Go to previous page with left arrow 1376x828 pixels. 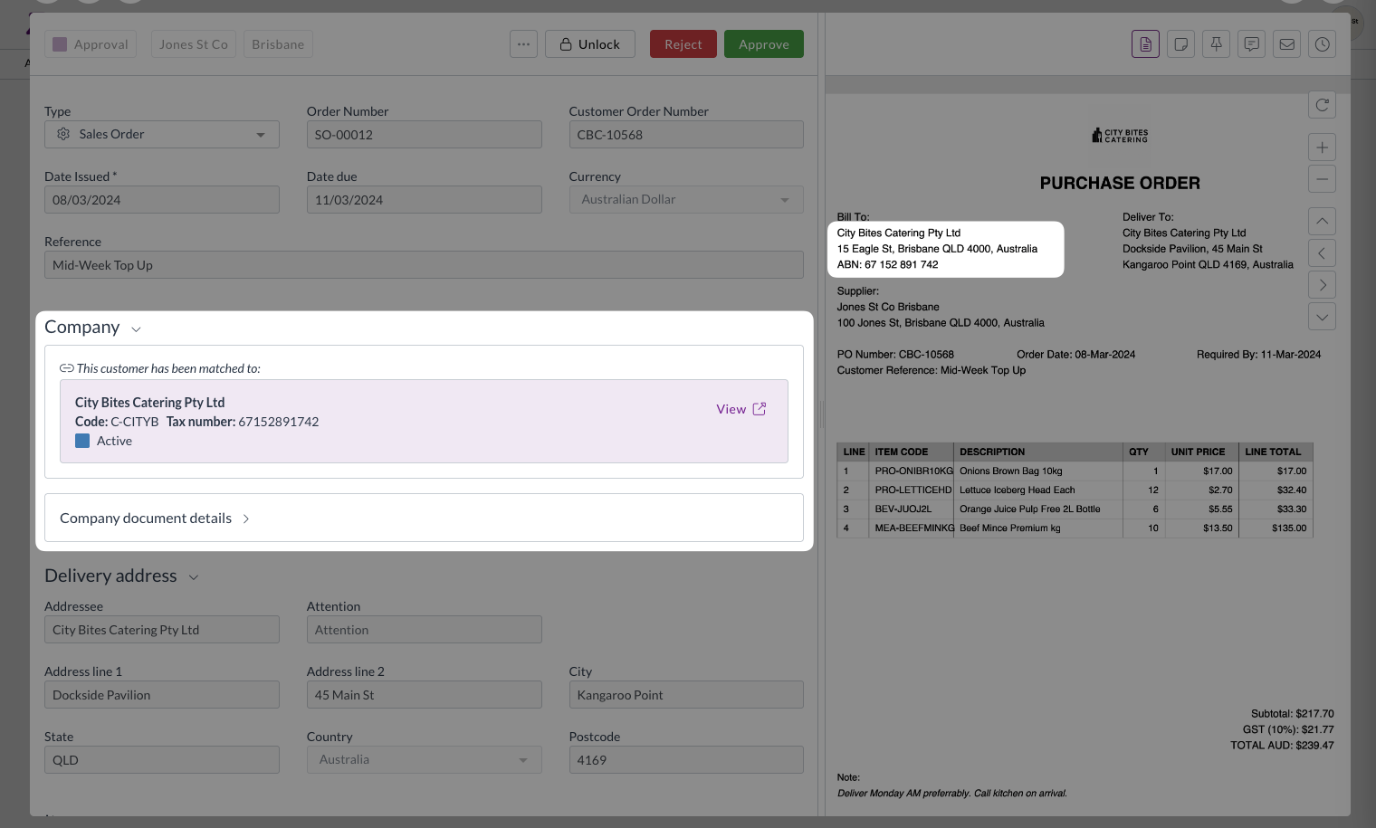coord(1322,253)
